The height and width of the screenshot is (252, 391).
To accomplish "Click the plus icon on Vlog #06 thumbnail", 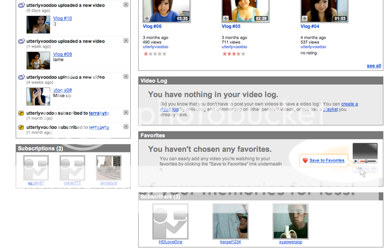I will (x=146, y=18).
